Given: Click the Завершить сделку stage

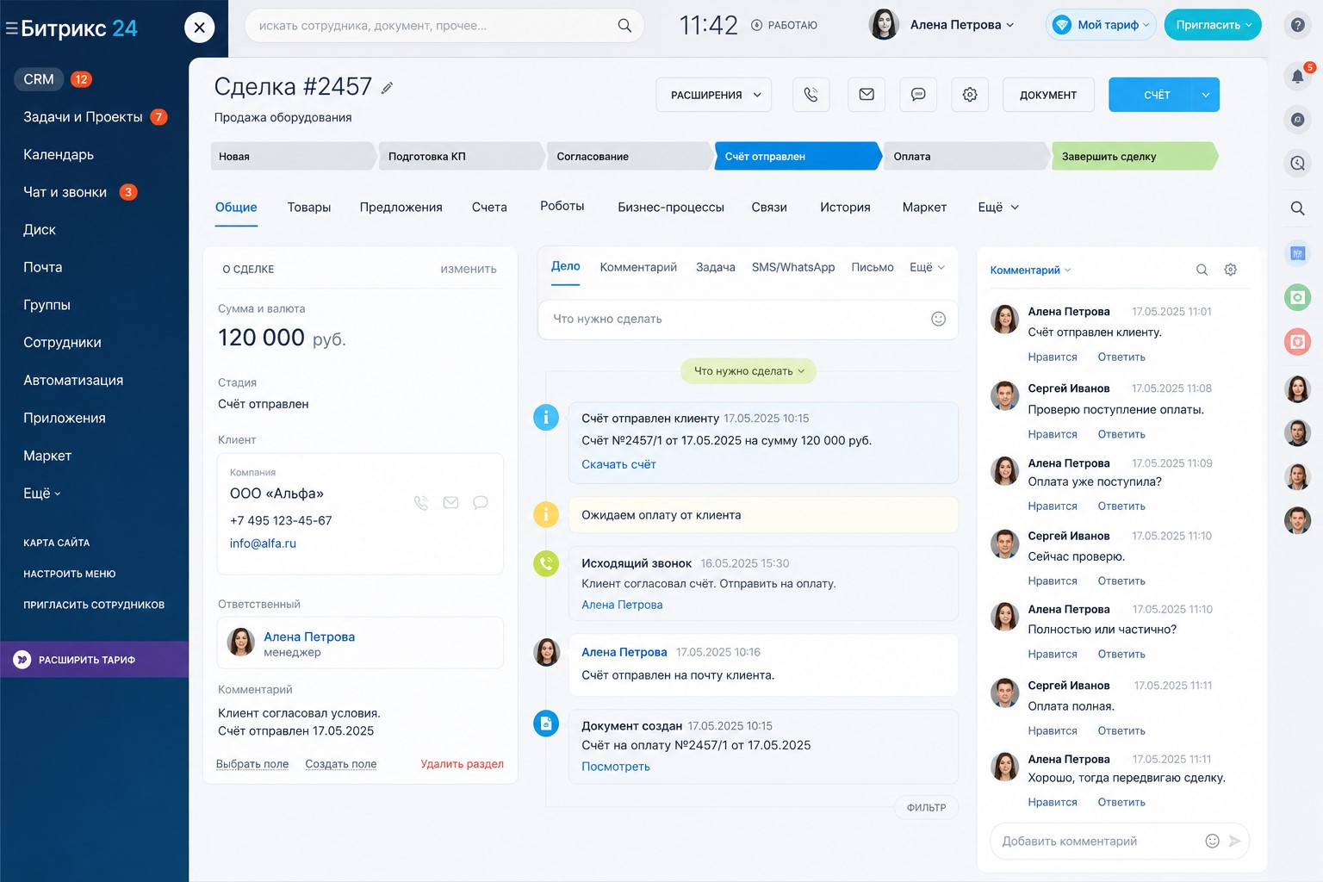Looking at the screenshot, I should point(1134,156).
